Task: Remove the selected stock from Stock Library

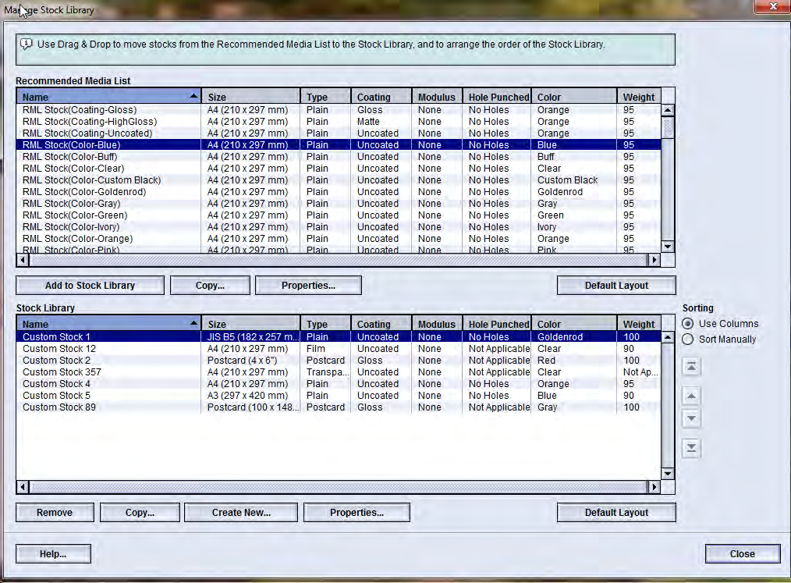Action: [55, 512]
